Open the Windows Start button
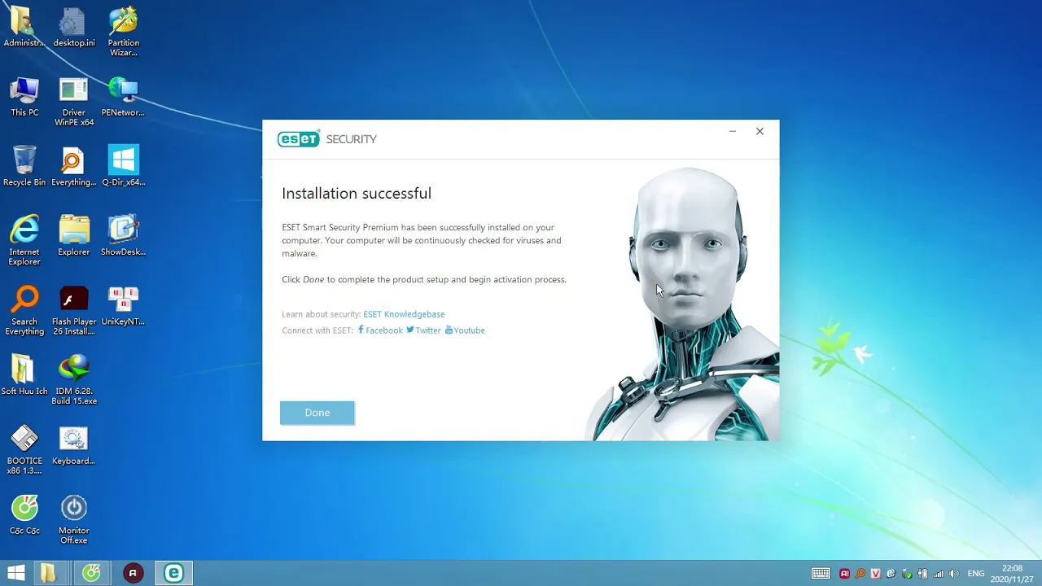1042x586 pixels. tap(15, 573)
